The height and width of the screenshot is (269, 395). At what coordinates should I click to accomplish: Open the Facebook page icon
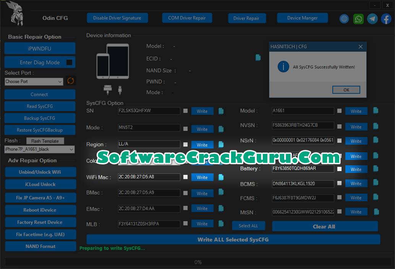[x=386, y=19]
